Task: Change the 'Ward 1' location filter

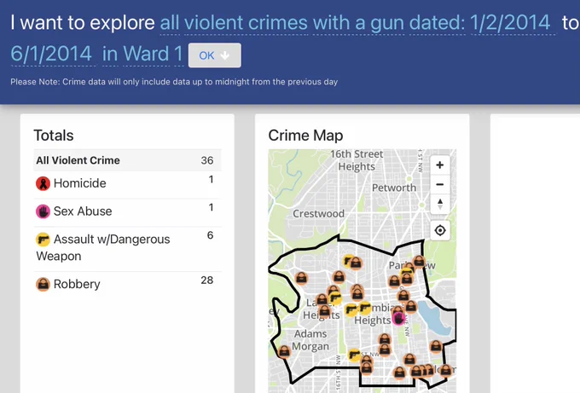Action: point(154,54)
